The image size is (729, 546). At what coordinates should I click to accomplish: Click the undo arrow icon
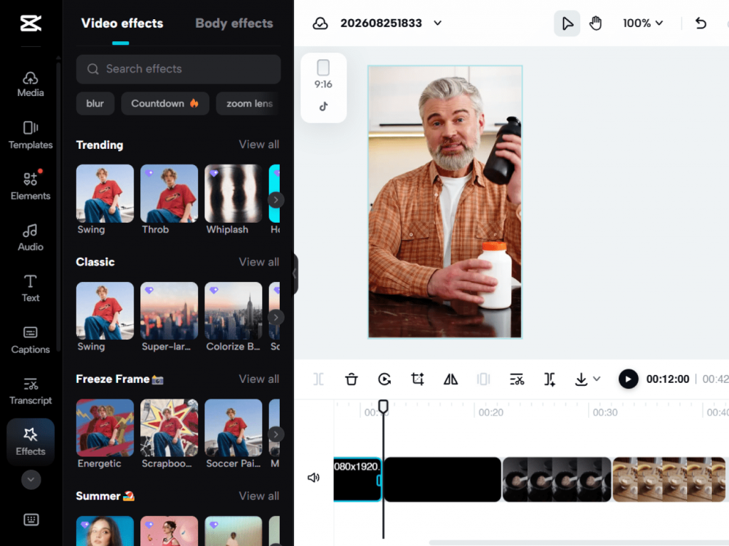(x=701, y=23)
